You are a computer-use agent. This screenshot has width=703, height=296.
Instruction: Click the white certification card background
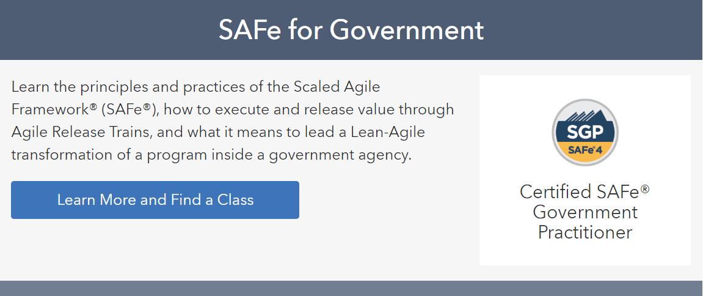click(x=585, y=170)
